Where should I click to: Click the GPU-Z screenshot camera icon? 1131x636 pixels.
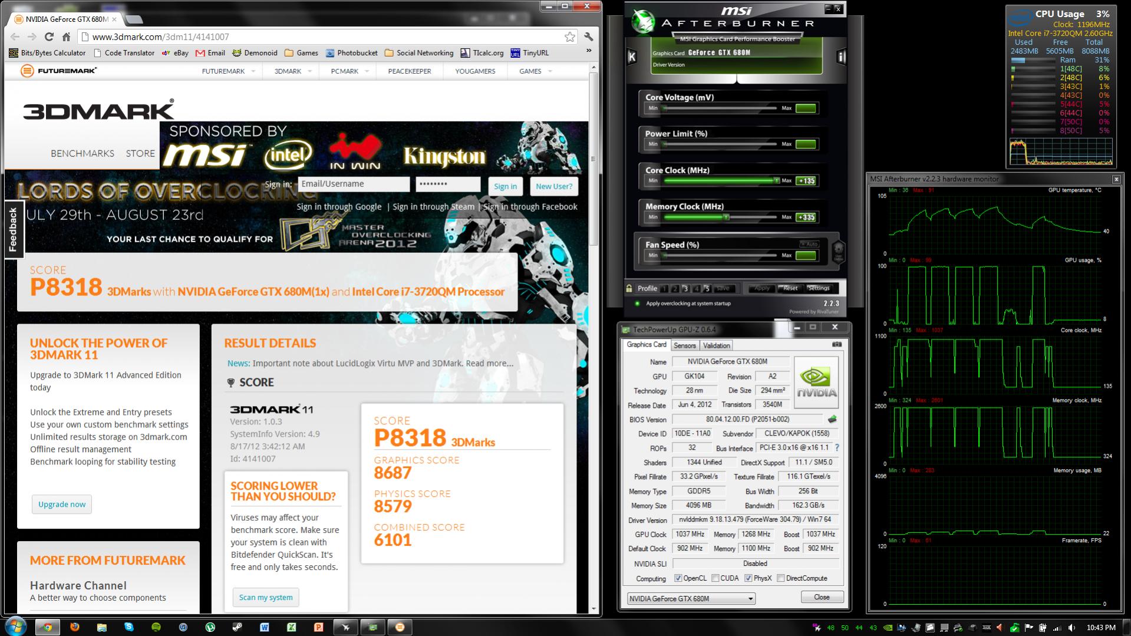[x=837, y=344]
